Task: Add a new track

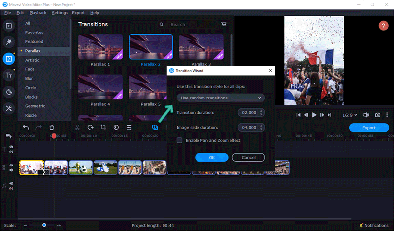Action: pyautogui.click(x=9, y=136)
